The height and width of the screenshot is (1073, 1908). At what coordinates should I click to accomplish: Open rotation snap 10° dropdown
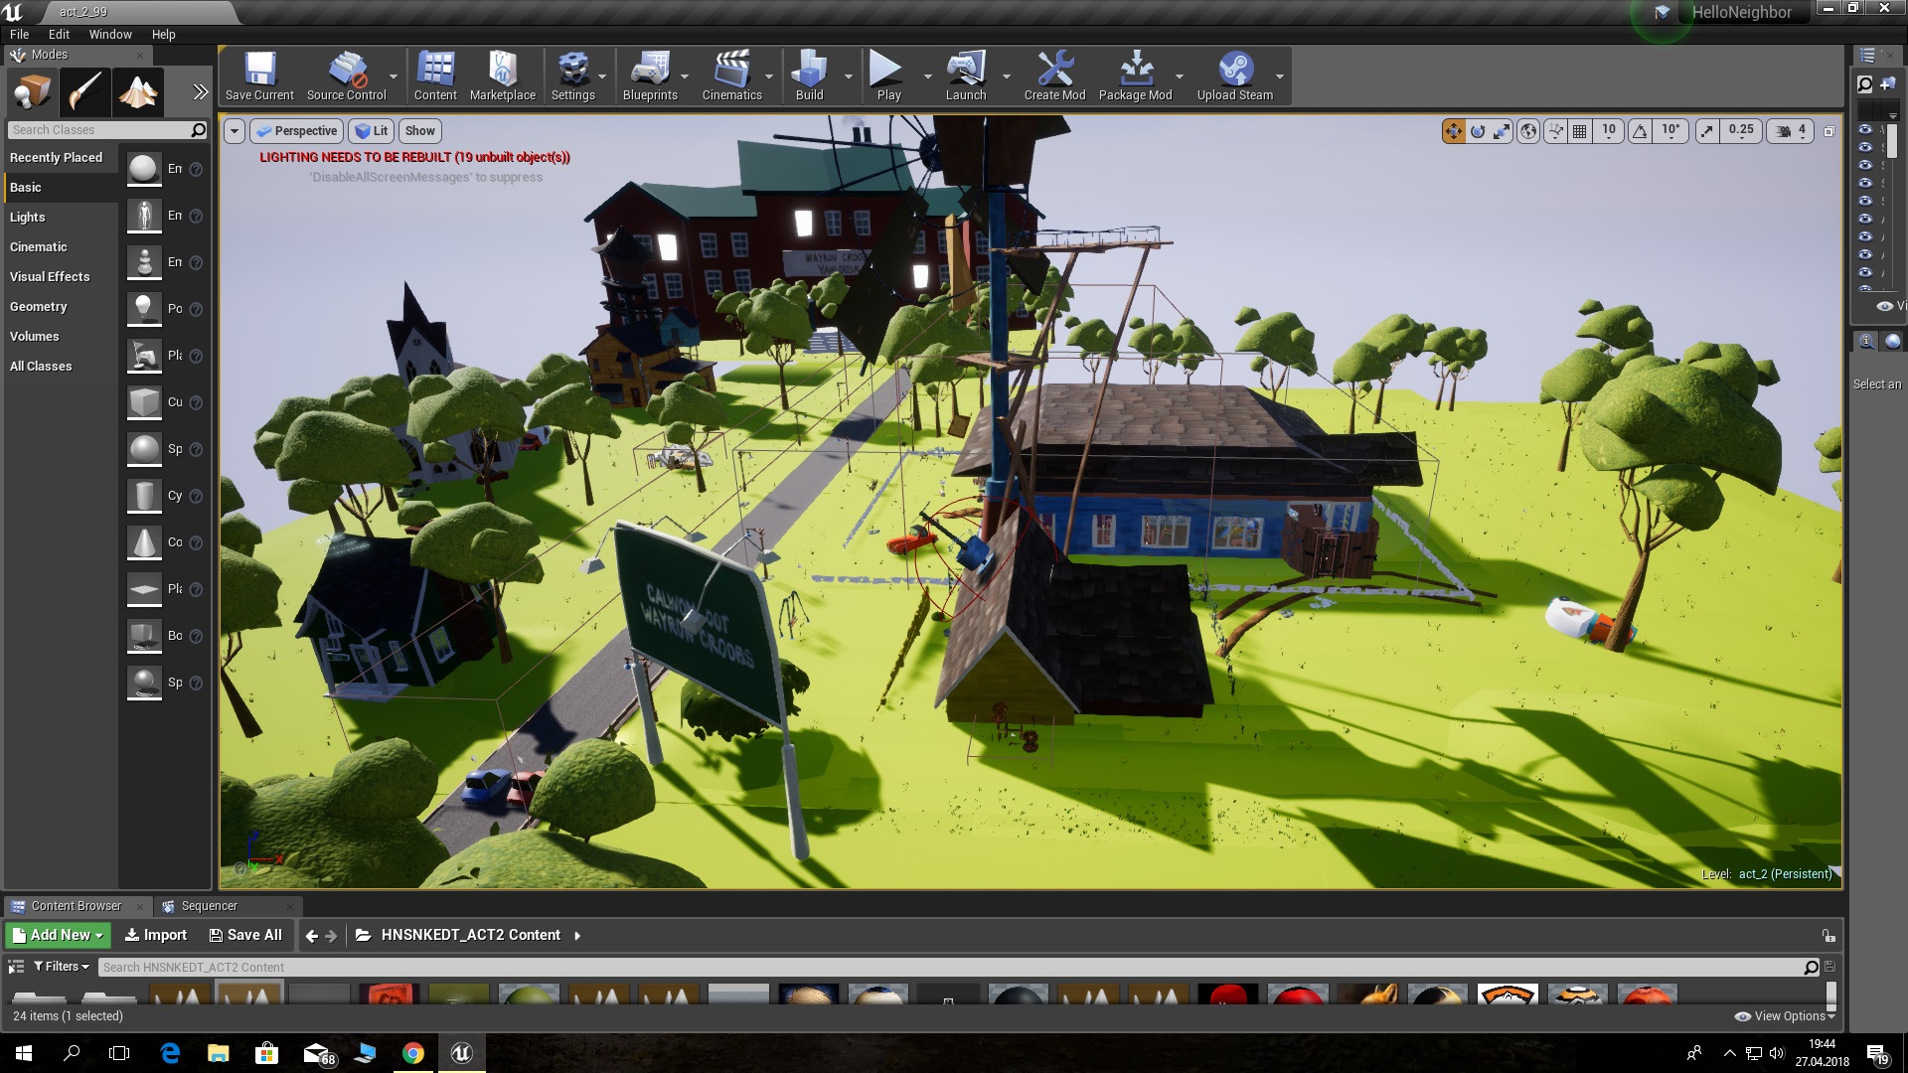pyautogui.click(x=1670, y=131)
